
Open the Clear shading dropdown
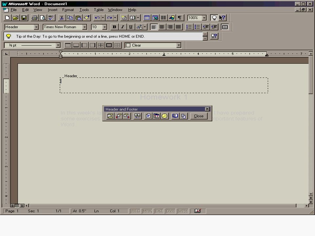179,45
